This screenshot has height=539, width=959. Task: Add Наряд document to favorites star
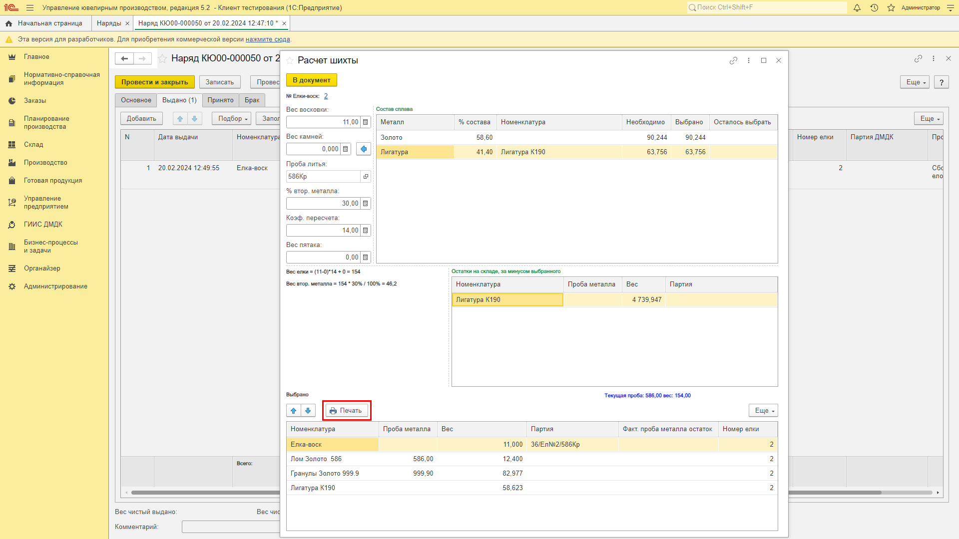(162, 58)
